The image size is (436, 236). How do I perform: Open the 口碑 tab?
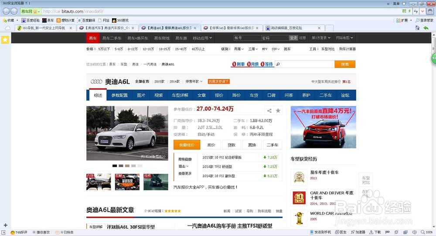271,95
